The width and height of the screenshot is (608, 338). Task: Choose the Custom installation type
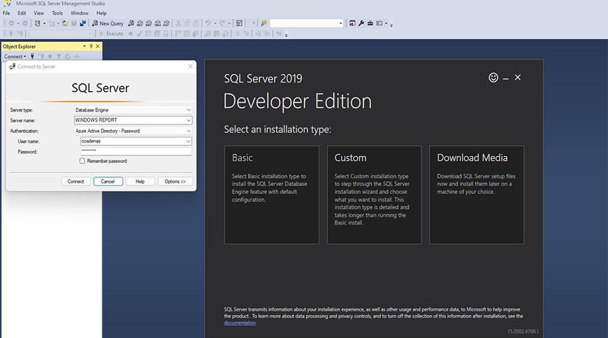[374, 195]
